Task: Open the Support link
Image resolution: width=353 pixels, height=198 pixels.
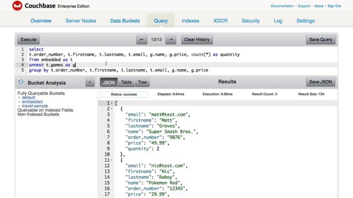Action: tap(304, 6)
